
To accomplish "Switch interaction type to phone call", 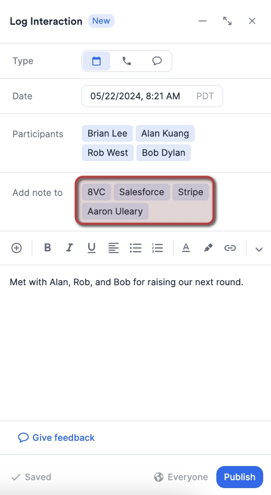I will pos(127,60).
